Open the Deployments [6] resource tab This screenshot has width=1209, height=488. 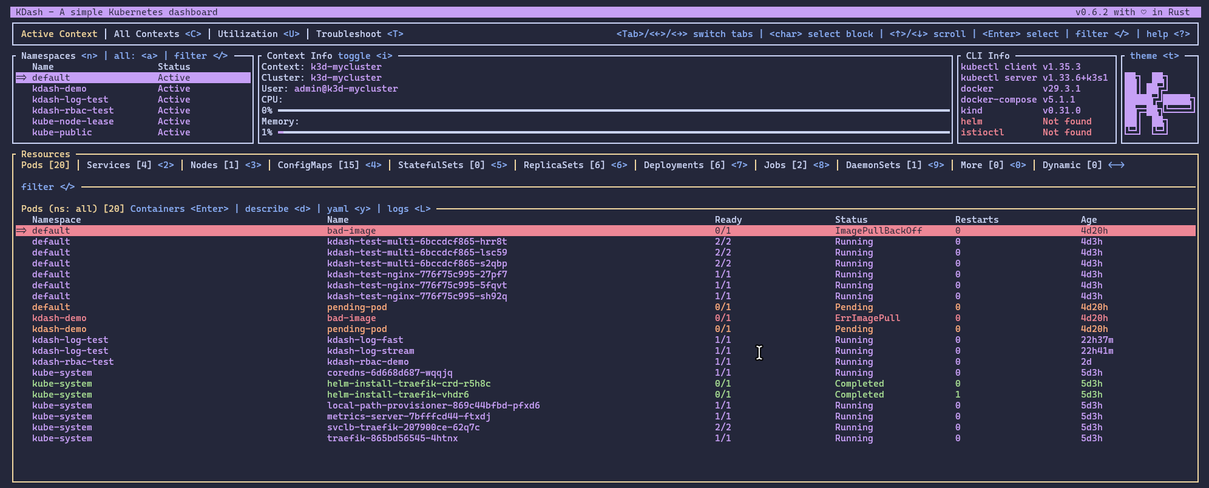[x=696, y=165]
